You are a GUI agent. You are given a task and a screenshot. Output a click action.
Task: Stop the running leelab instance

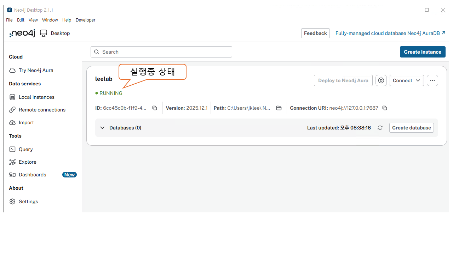pyautogui.click(x=381, y=80)
